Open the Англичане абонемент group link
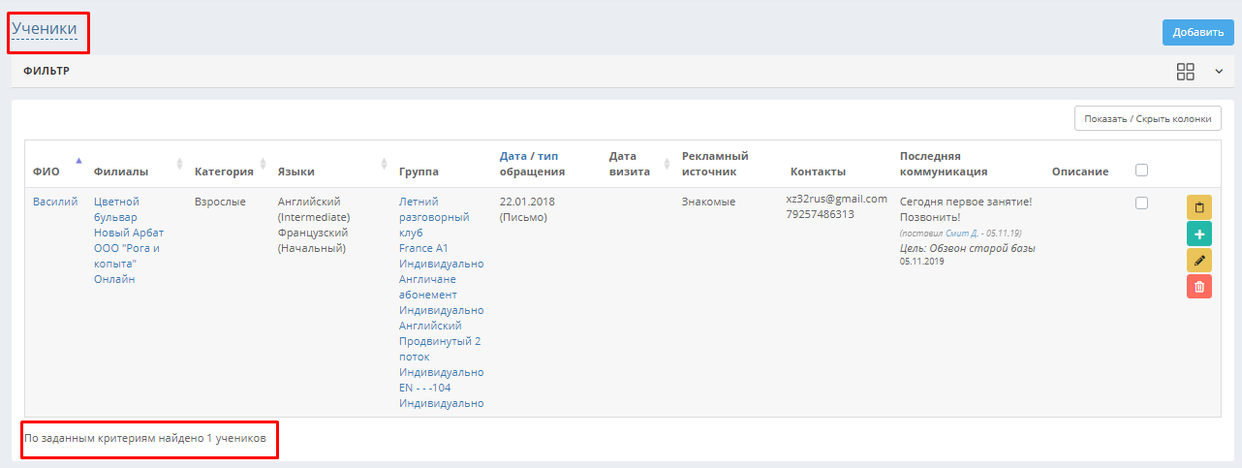The height and width of the screenshot is (468, 1242). pos(428,287)
